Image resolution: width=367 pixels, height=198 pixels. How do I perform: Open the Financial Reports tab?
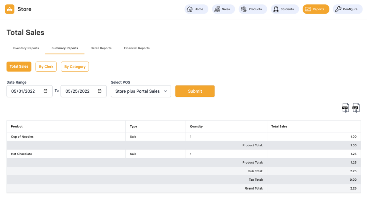point(137,48)
